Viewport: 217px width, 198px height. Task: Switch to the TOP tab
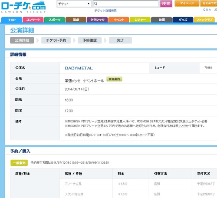coord(12,20)
